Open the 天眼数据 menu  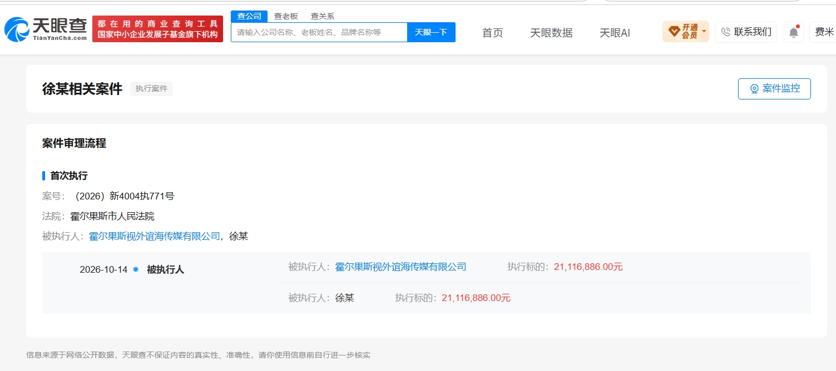coord(551,33)
